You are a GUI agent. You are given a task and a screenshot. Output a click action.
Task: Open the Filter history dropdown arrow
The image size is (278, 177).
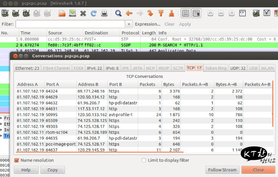(x=129, y=24)
